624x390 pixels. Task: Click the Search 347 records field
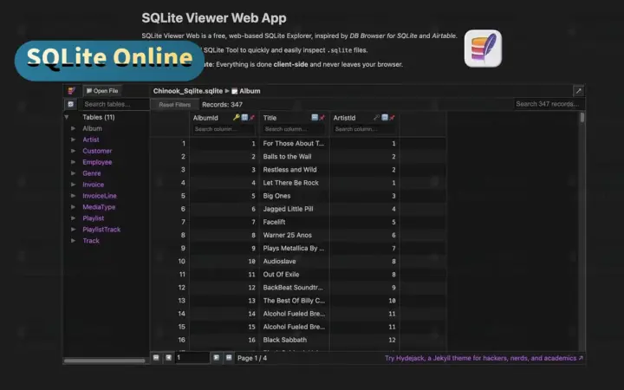click(549, 104)
